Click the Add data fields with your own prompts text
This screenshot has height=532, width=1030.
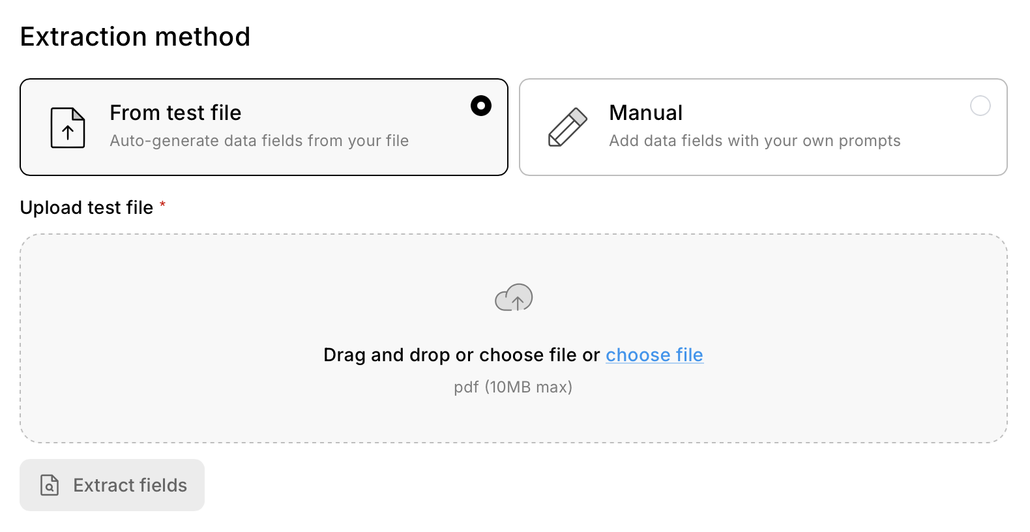point(754,141)
